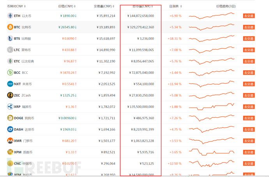Viewport: 269px width, 177px height.
Task: Click the green BCC coin icon
Action: pyautogui.click(x=10, y=73)
